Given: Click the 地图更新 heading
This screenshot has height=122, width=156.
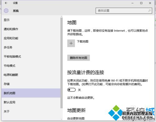Looking at the screenshot, I should 76,110.
